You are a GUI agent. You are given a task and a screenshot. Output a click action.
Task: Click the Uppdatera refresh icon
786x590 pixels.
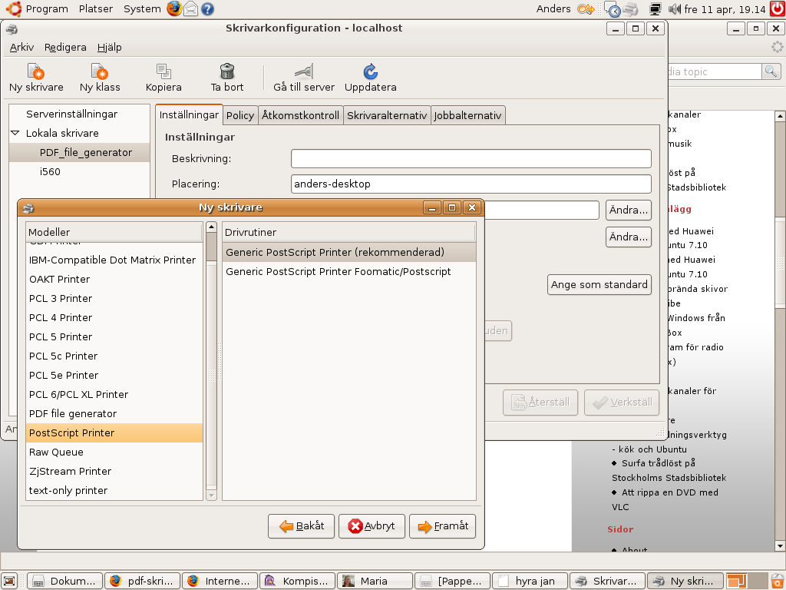(x=371, y=71)
